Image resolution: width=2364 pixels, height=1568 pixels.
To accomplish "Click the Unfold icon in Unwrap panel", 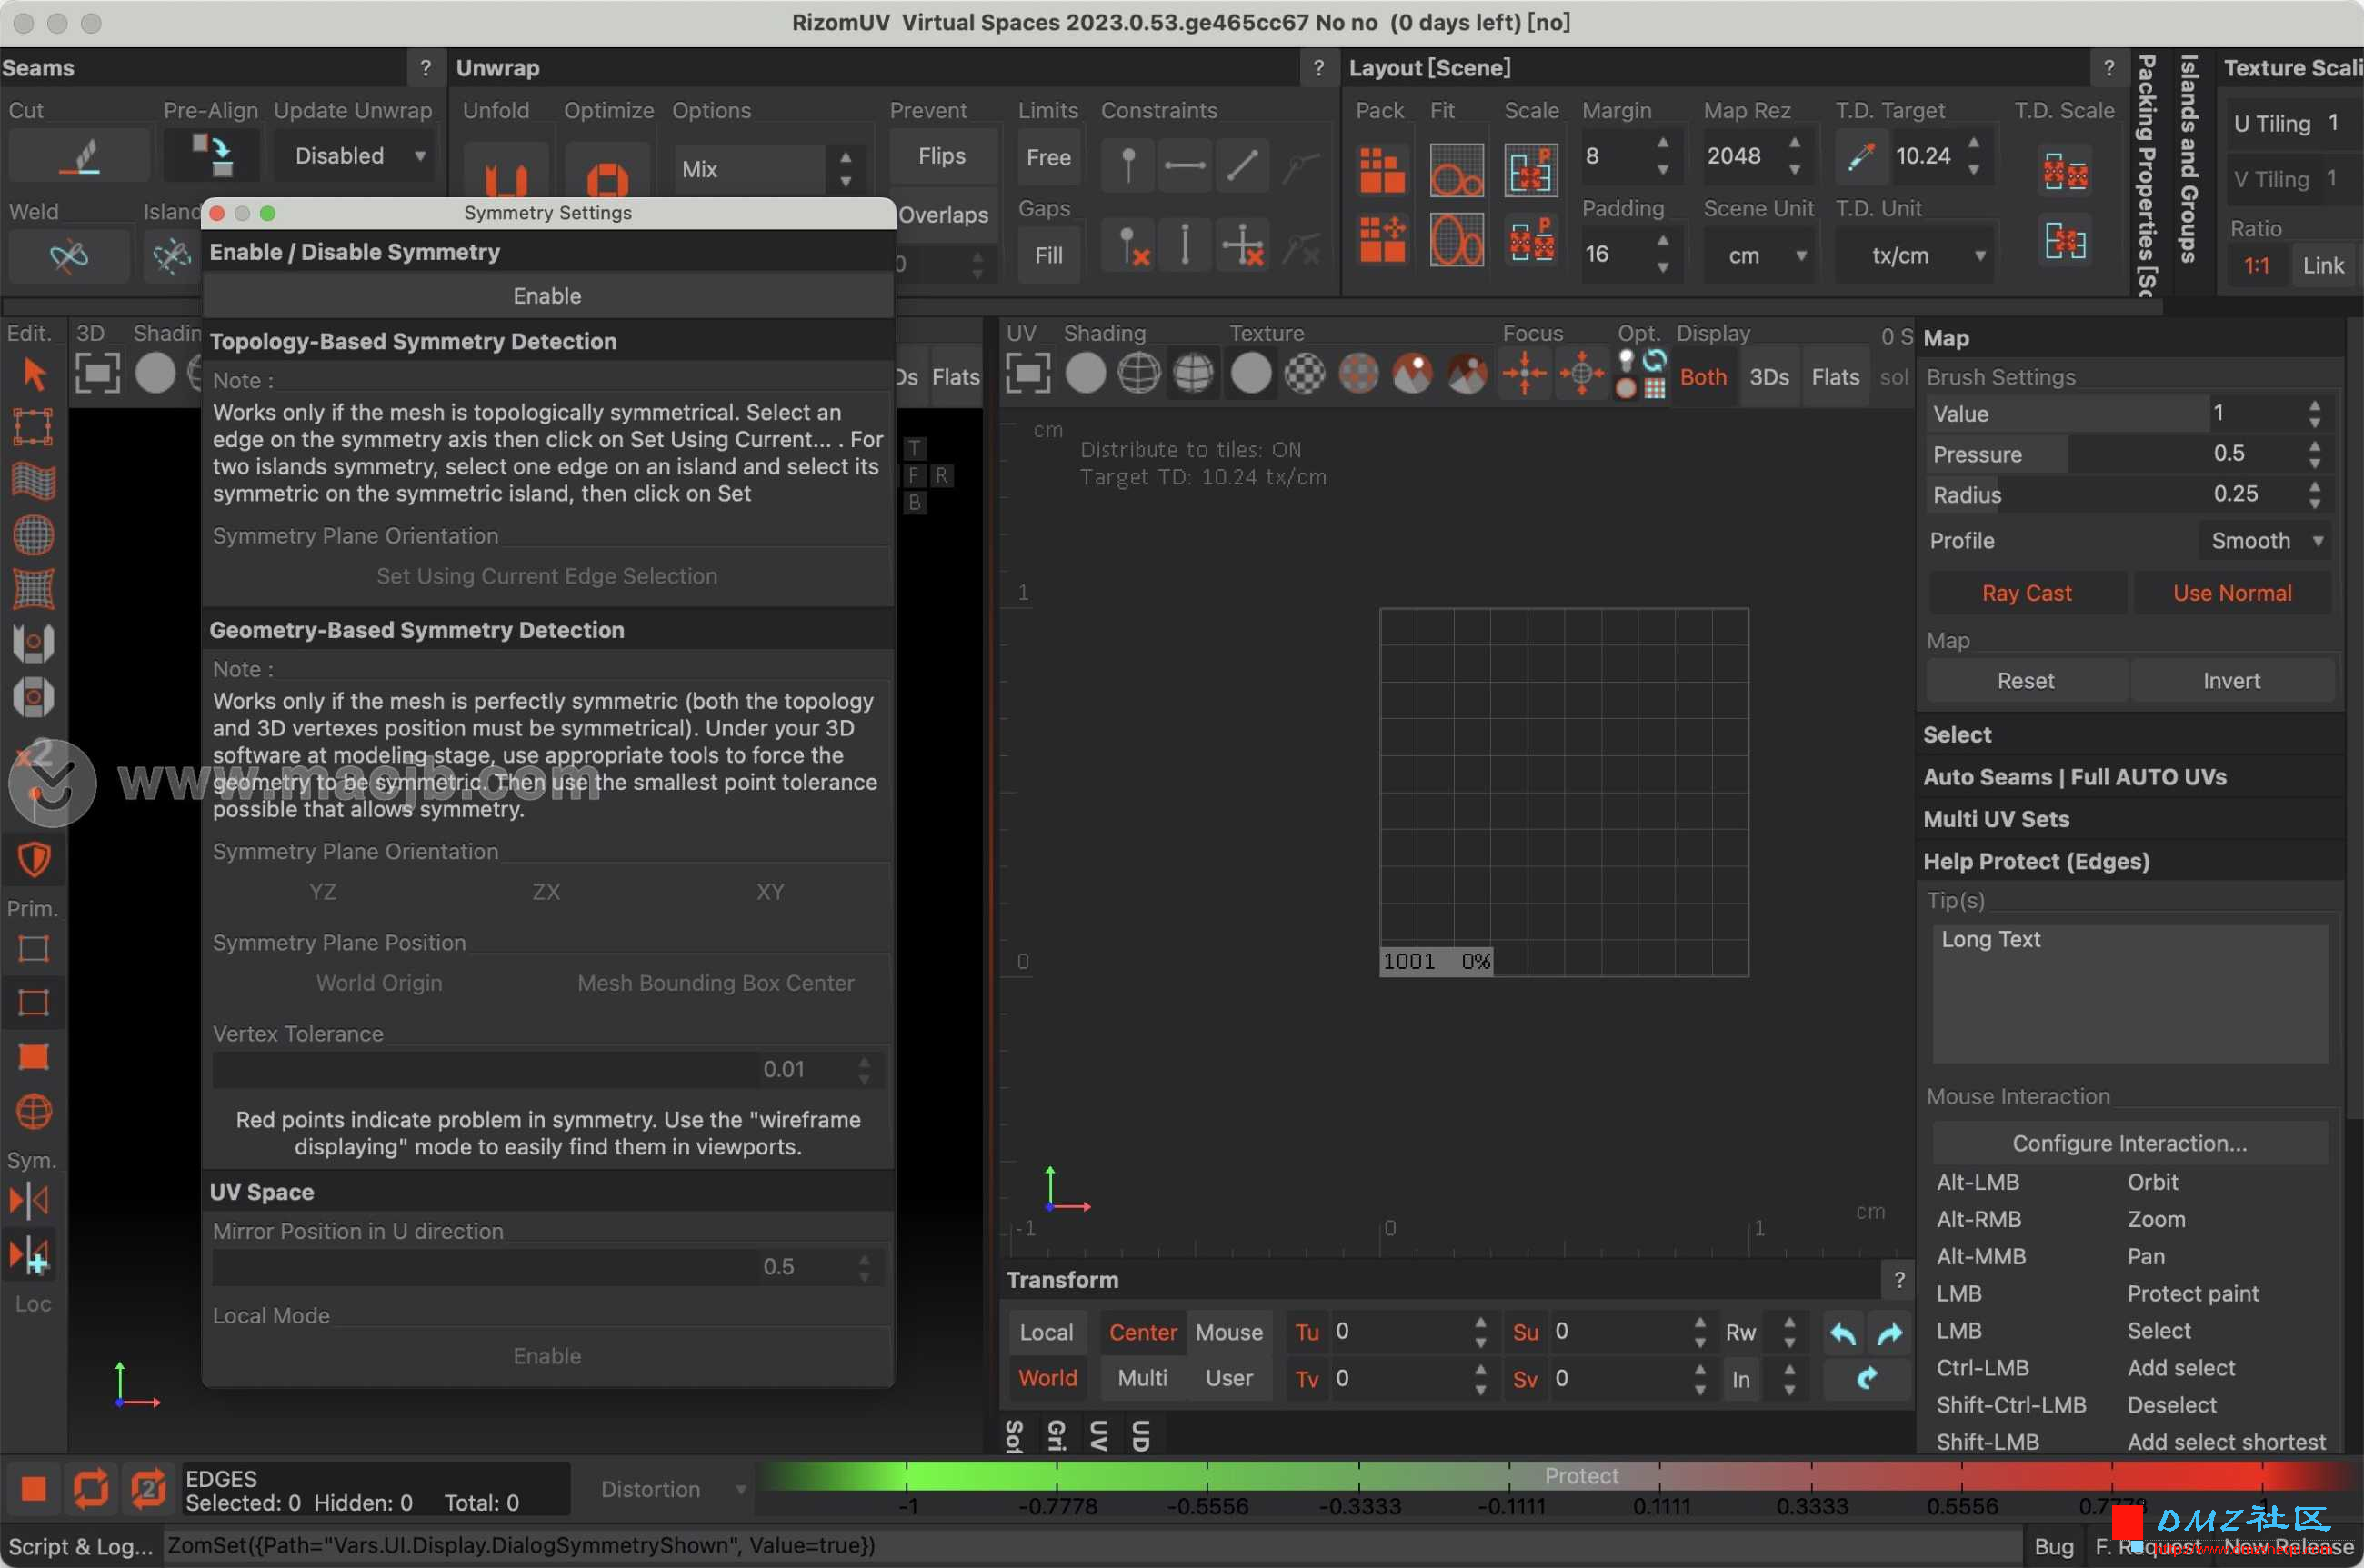I will (x=506, y=172).
